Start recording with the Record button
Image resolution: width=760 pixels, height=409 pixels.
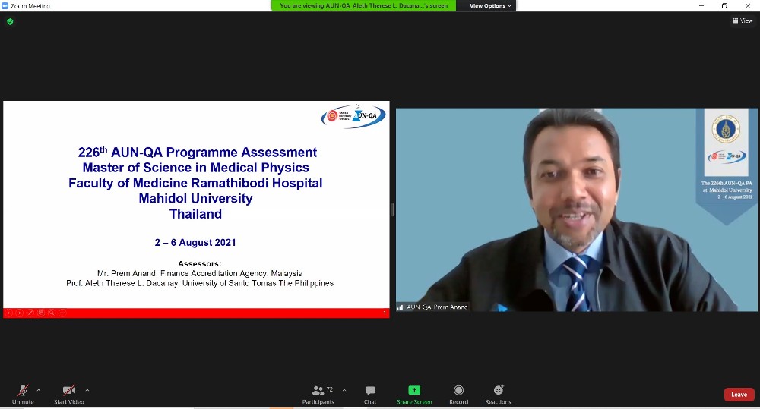click(458, 391)
